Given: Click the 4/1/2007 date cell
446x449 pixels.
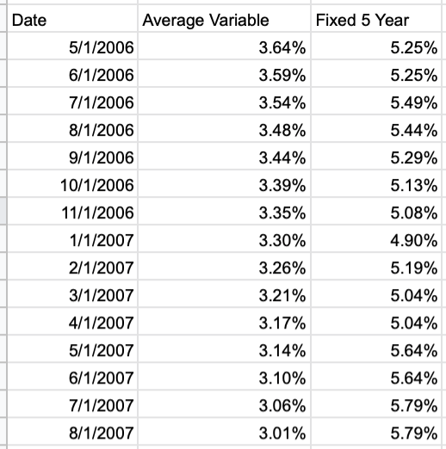Looking at the screenshot, I should tap(72, 321).
